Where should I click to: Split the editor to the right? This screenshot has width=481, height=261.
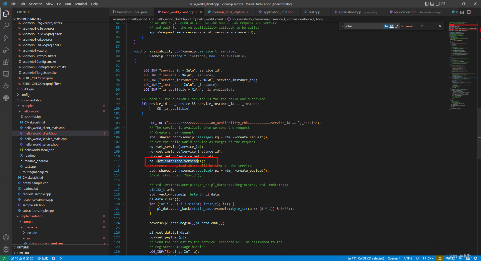coord(469,12)
